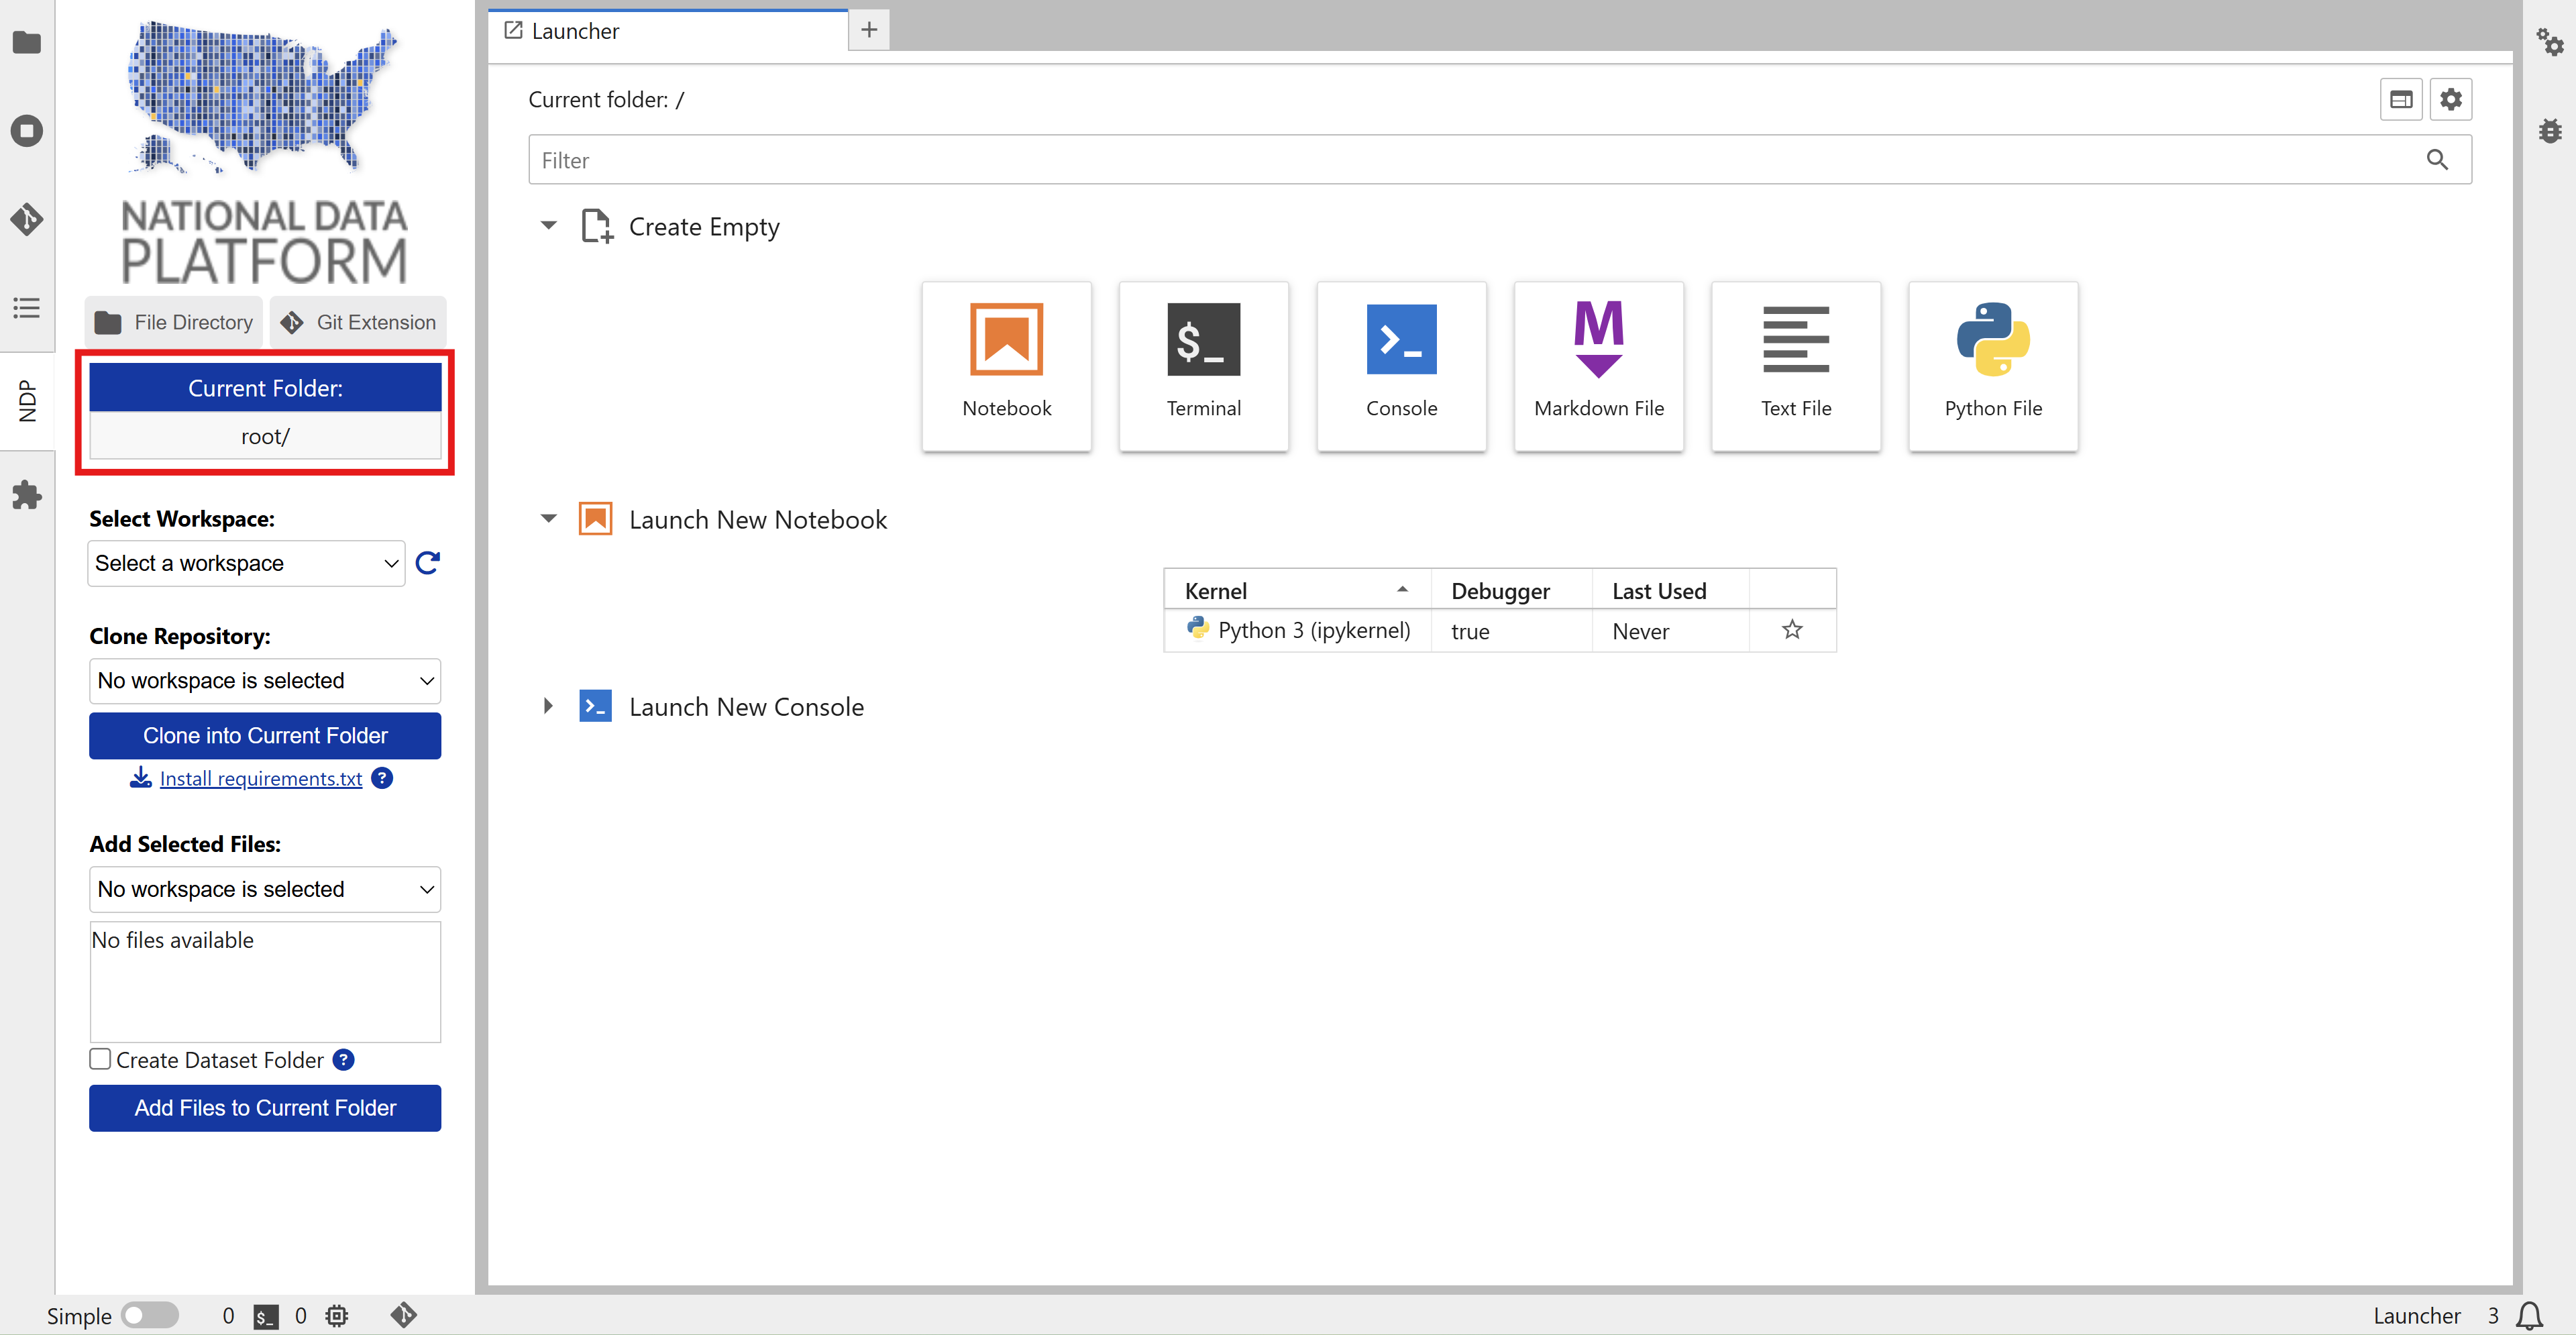Open the Git sidebar panel icon
Image resolution: width=2576 pixels, height=1335 pixels.
(x=27, y=219)
